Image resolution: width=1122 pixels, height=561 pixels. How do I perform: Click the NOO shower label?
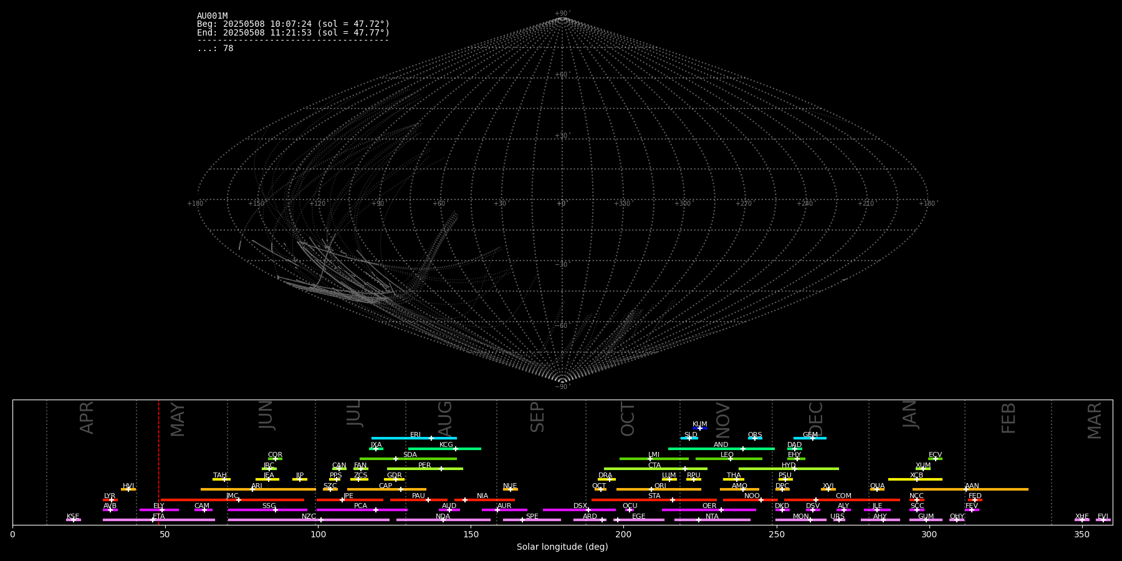pyautogui.click(x=752, y=496)
